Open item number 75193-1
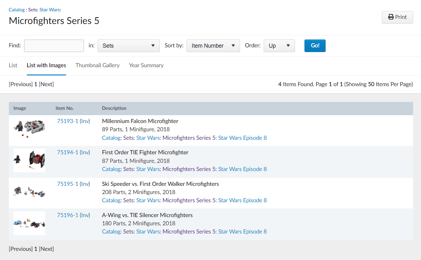 (x=68, y=121)
